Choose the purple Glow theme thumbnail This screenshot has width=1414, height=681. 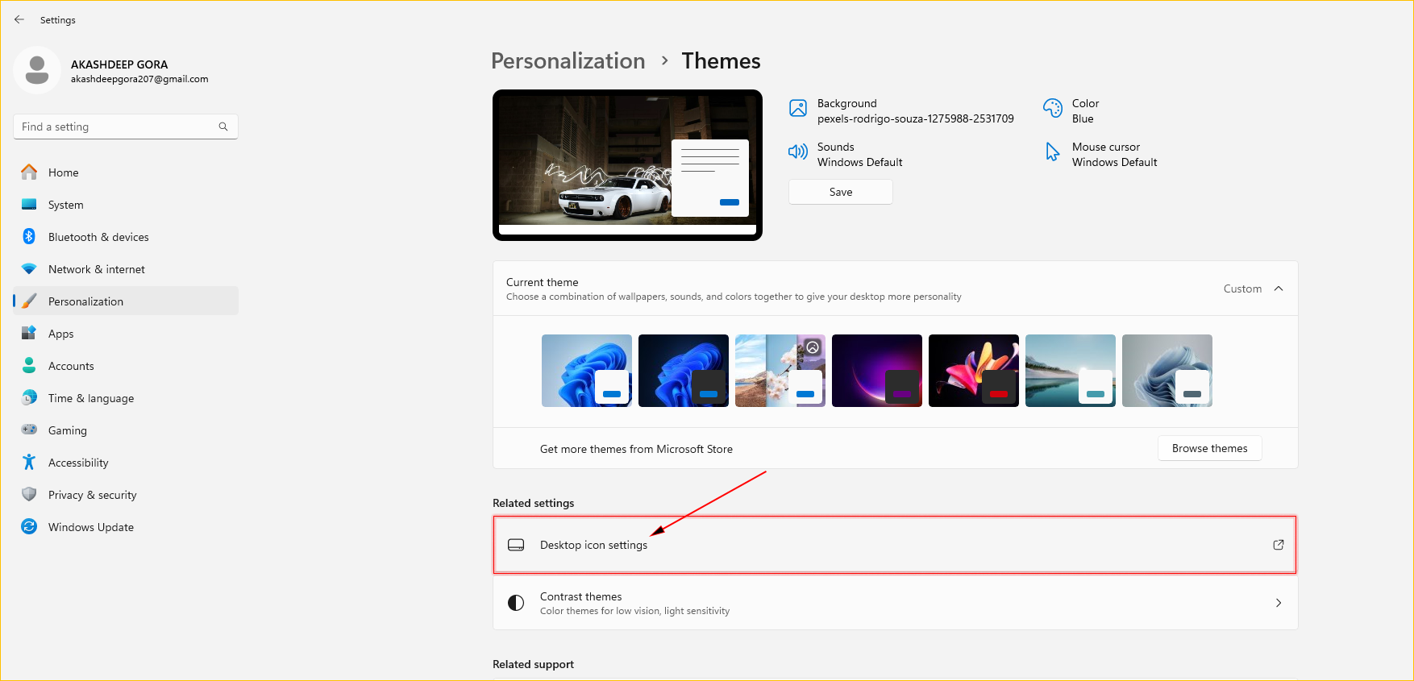click(876, 370)
